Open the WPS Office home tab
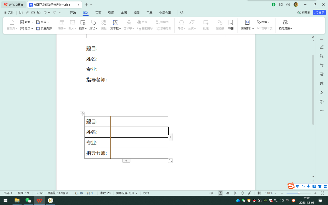328x205 pixels. (x=14, y=5)
